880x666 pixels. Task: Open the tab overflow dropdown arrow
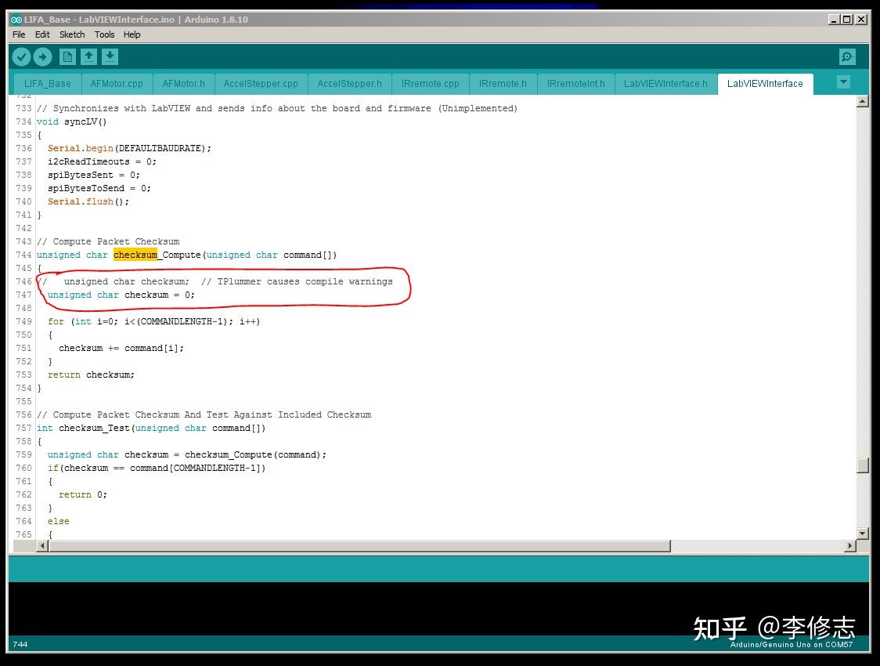pos(843,83)
